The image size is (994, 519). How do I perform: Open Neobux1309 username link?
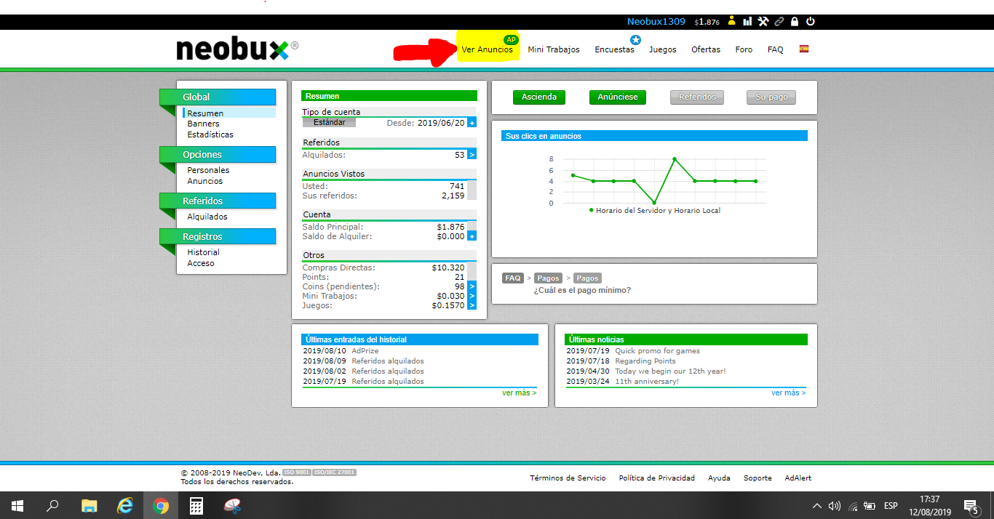656,21
